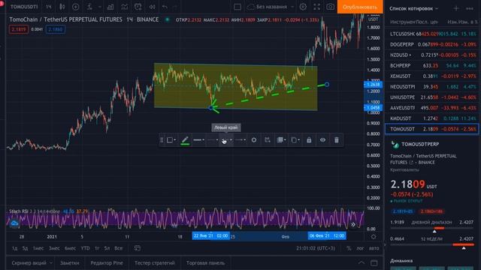This screenshot has height=270, width=481.
Task: Open time axis settings gear at right
Action: tap(374, 237)
